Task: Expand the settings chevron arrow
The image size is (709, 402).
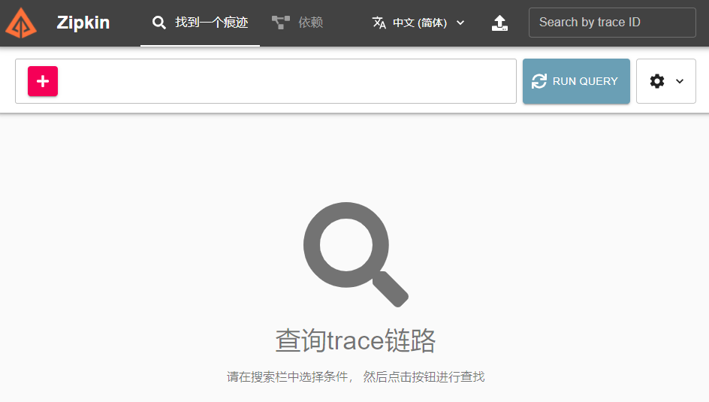Action: coord(680,81)
